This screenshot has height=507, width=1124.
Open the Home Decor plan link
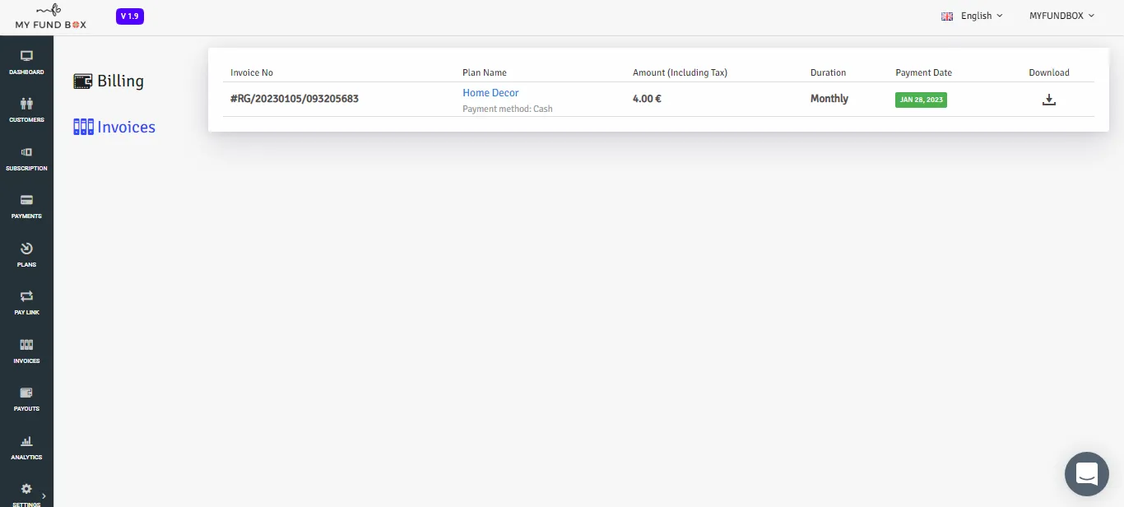point(490,93)
